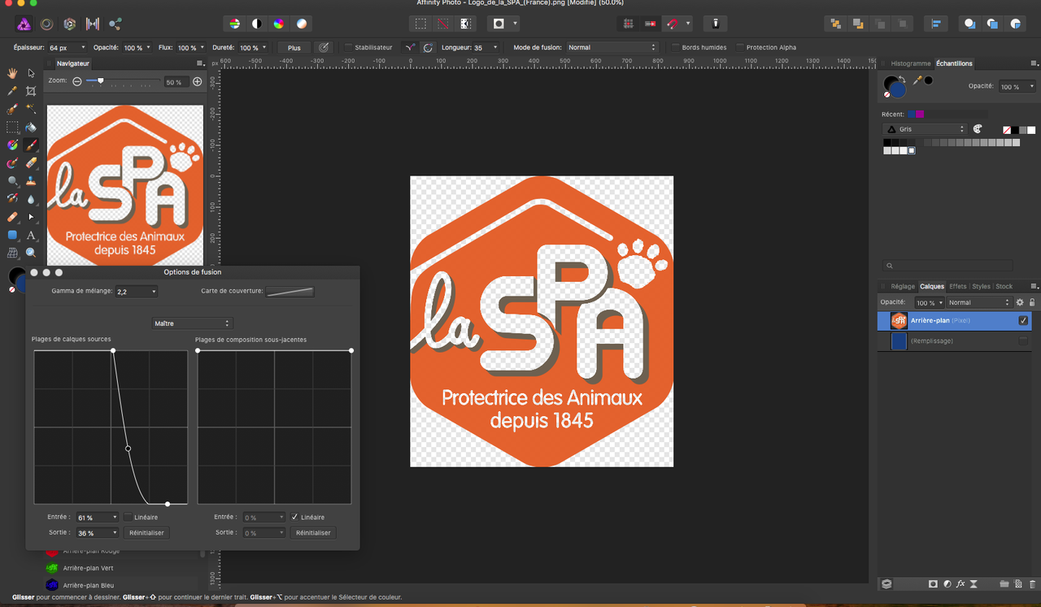Click the Hand (view) tool
Viewport: 1041px width, 607px height.
coord(12,73)
